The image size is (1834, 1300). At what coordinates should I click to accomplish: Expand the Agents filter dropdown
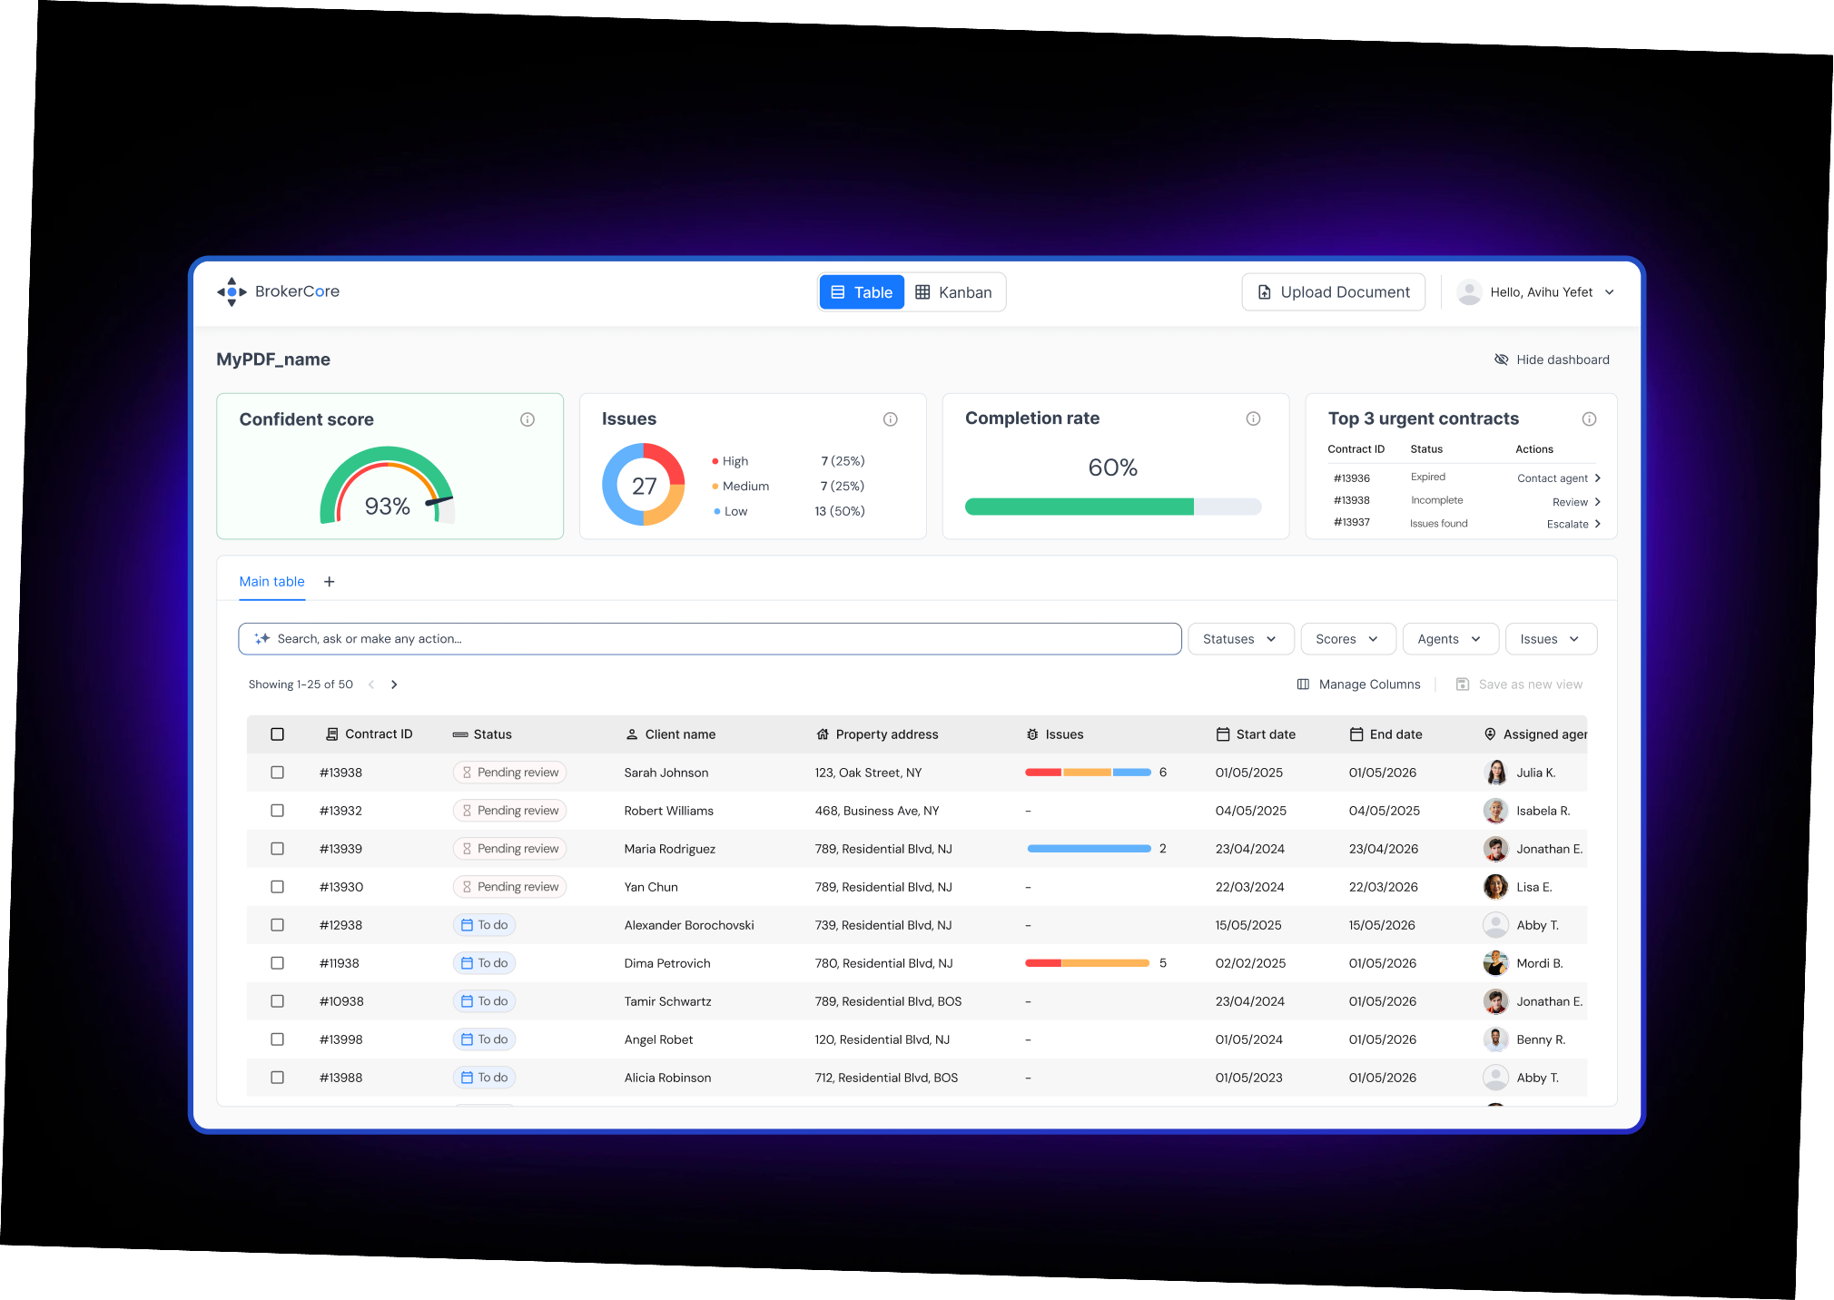coord(1449,639)
